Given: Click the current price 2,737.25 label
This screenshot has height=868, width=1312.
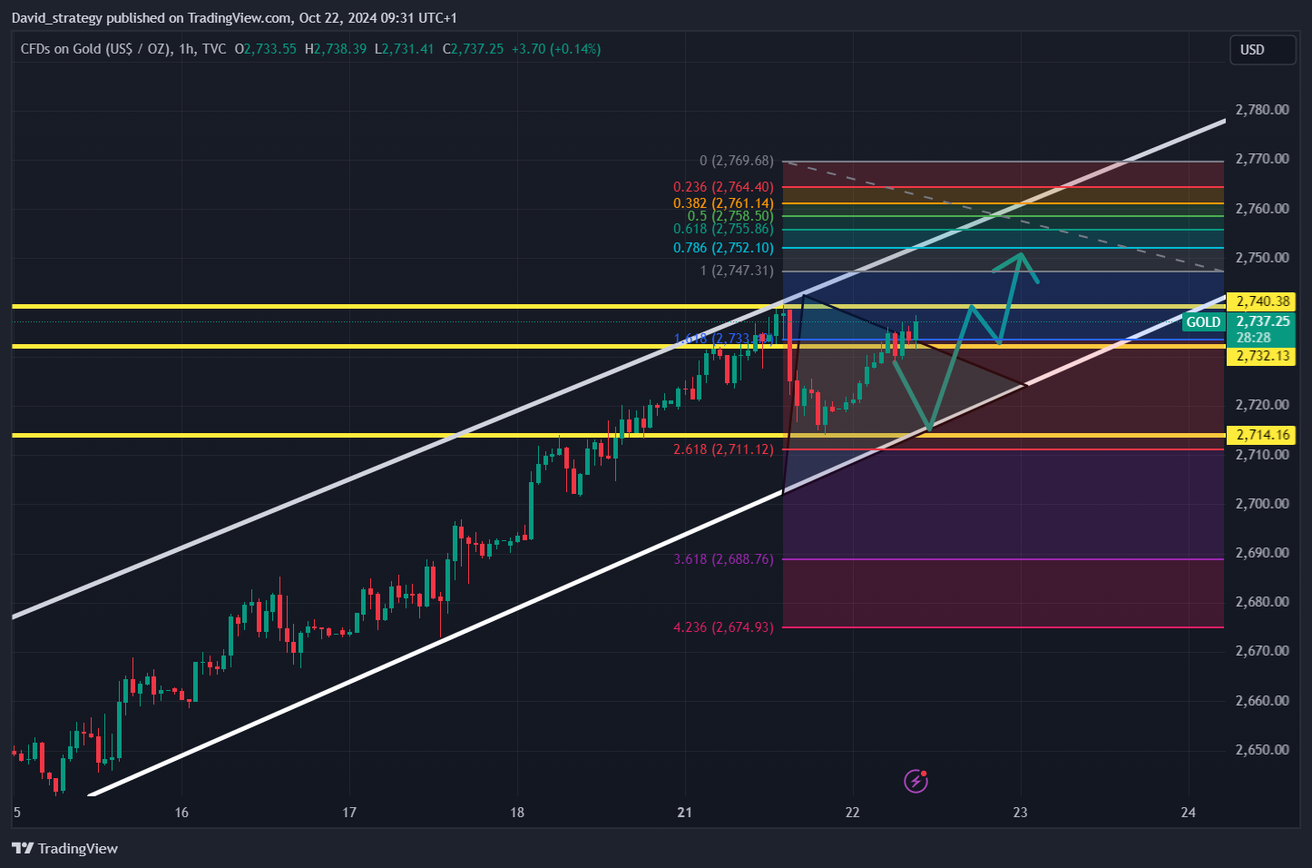Looking at the screenshot, I should 1263,321.
